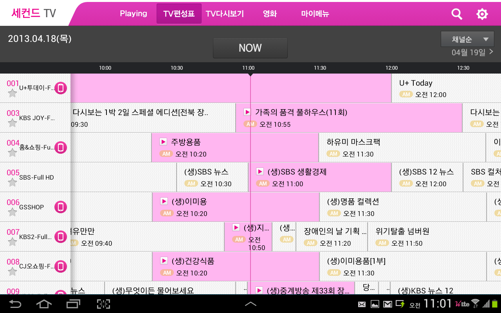Open 채널순 sort dropdown
The image size is (501, 313).
467,39
